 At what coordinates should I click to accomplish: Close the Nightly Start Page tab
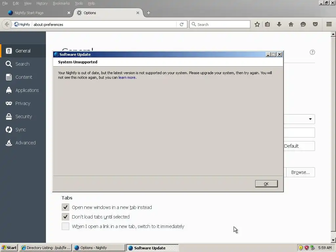(69, 13)
